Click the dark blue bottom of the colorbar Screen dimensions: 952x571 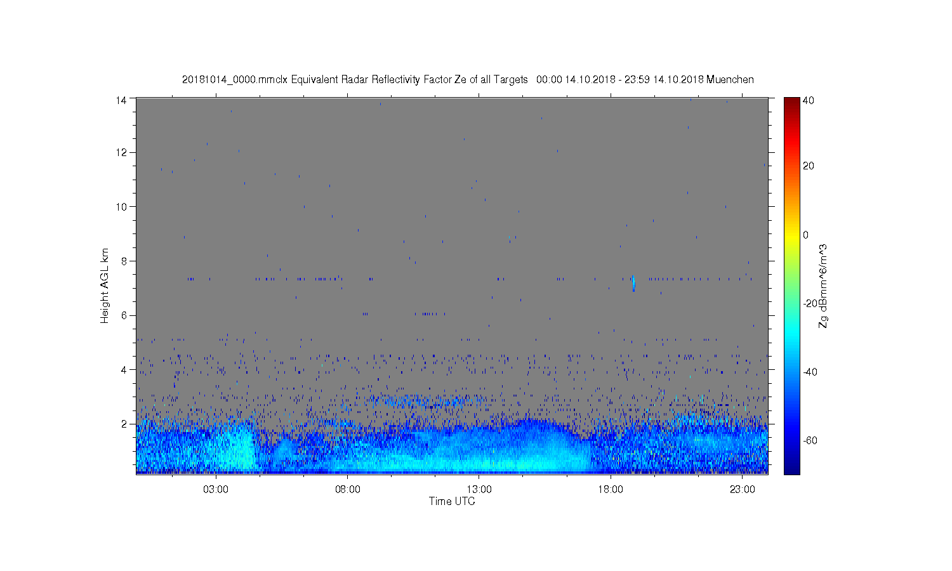[791, 468]
